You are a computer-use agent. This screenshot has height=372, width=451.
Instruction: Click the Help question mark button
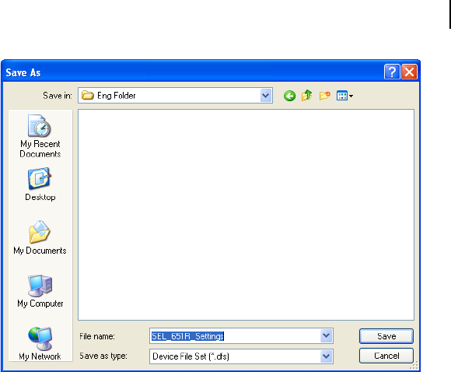(392, 72)
